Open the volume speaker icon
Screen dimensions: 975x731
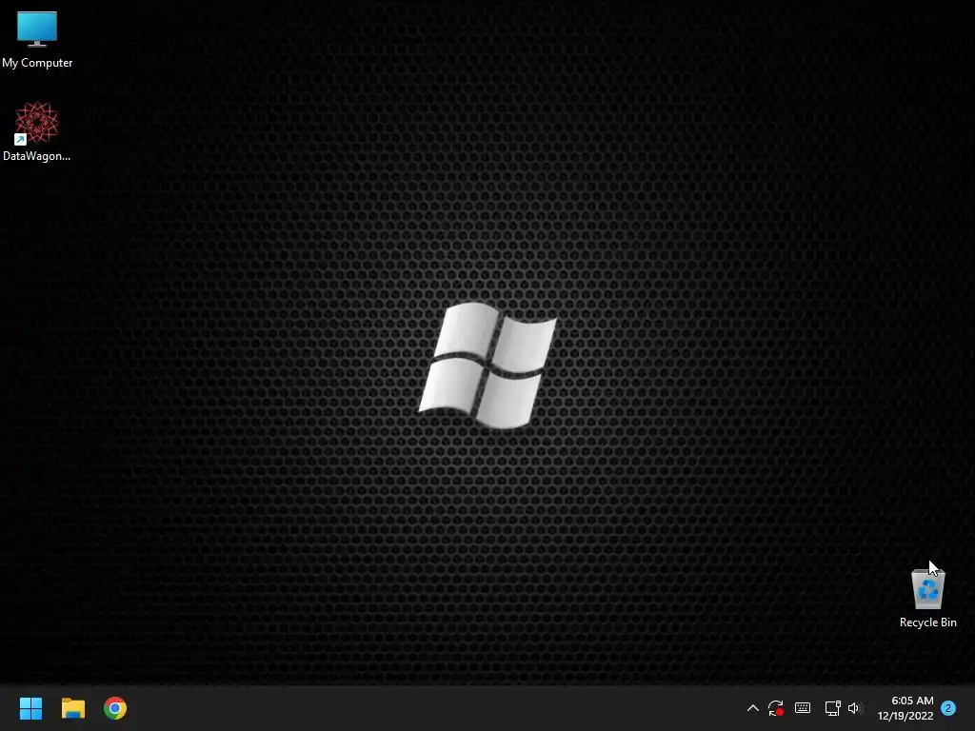[x=855, y=708]
